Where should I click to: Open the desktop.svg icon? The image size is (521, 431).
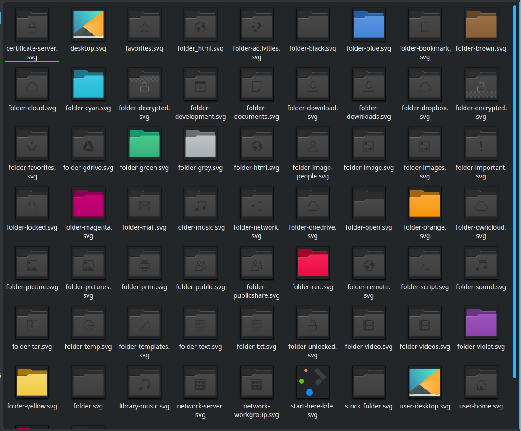pyautogui.click(x=88, y=24)
